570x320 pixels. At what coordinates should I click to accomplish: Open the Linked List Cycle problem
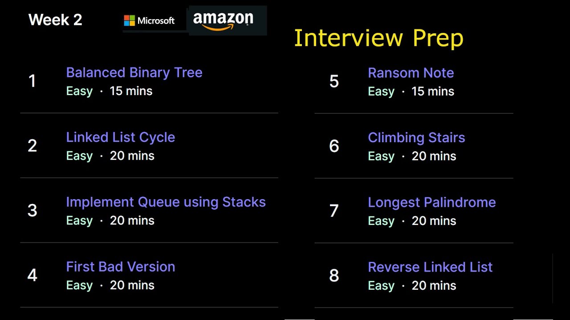click(120, 137)
